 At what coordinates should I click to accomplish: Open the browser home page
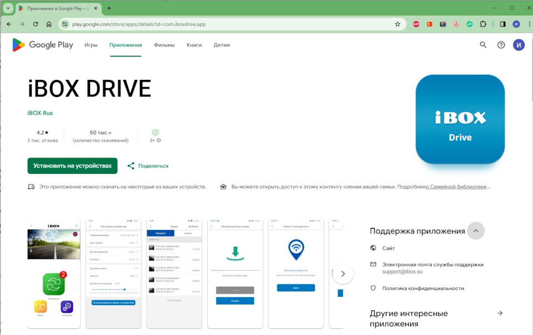[49, 24]
